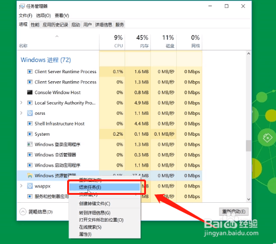Viewport: 276px width, 244px height.
Task: Switch to the 应用历史记录 tab
Action: (x=55, y=25)
